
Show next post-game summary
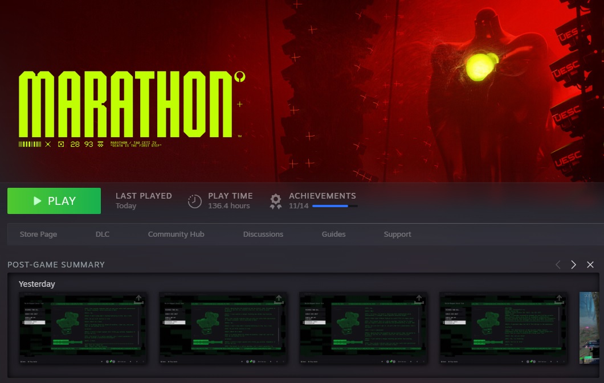point(574,265)
